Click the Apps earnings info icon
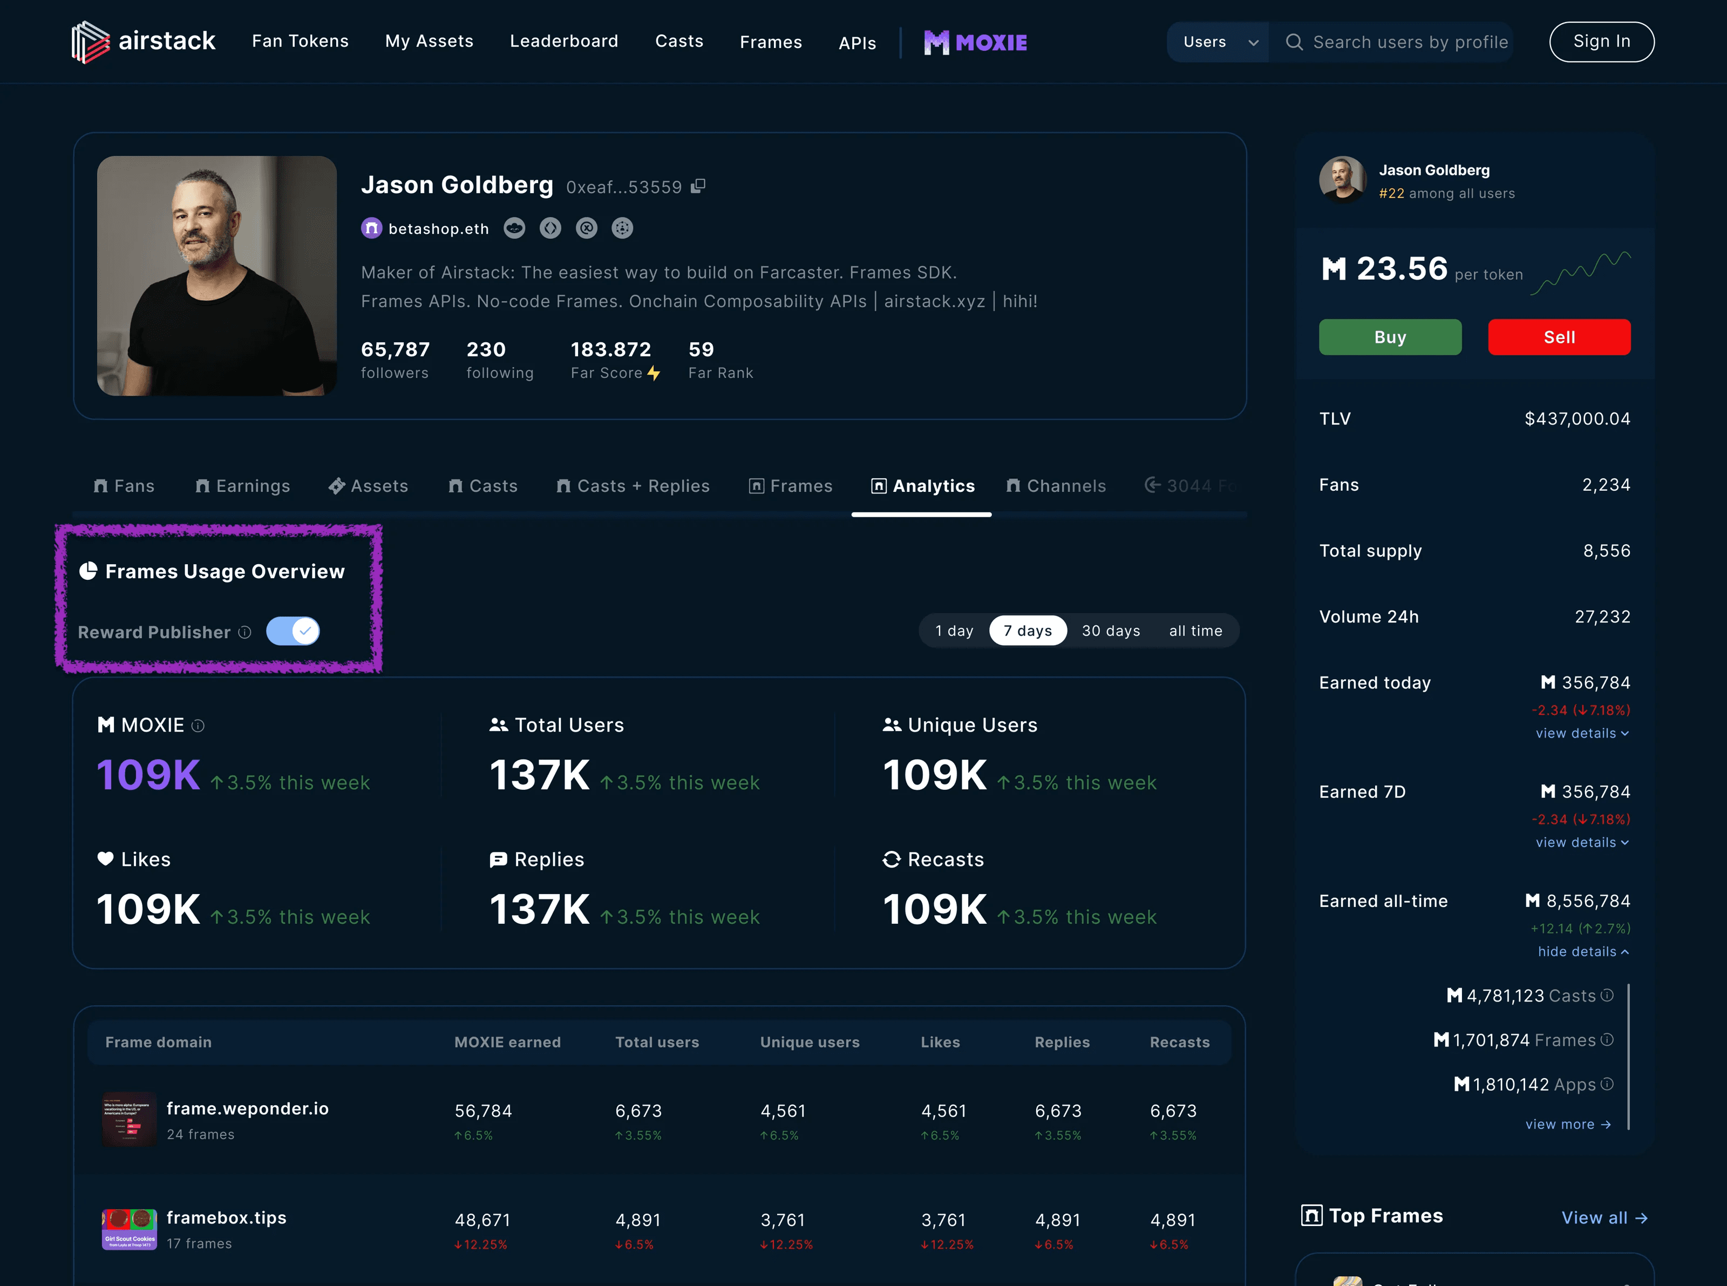 point(1607,1084)
